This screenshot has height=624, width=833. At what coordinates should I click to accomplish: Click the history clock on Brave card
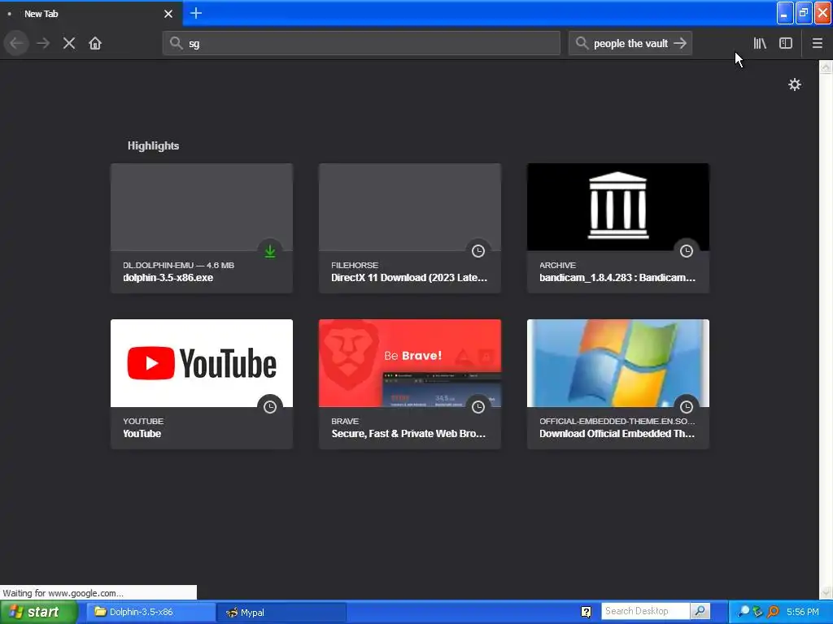tap(478, 407)
